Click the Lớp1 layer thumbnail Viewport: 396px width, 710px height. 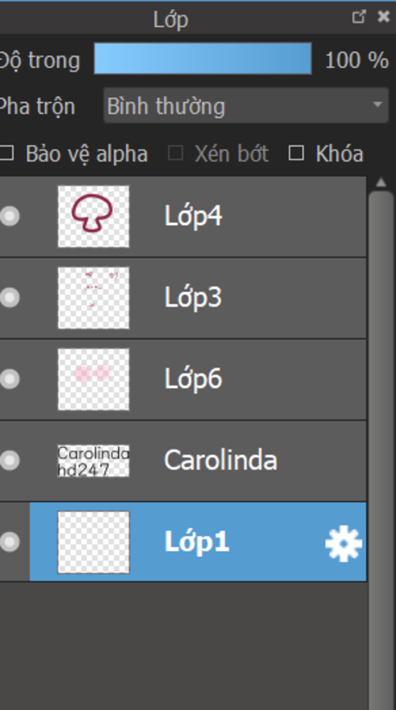[94, 542]
